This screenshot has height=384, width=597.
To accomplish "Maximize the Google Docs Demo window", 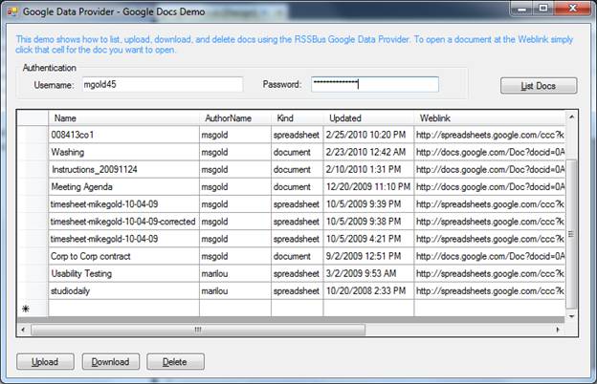I will 543,9.
